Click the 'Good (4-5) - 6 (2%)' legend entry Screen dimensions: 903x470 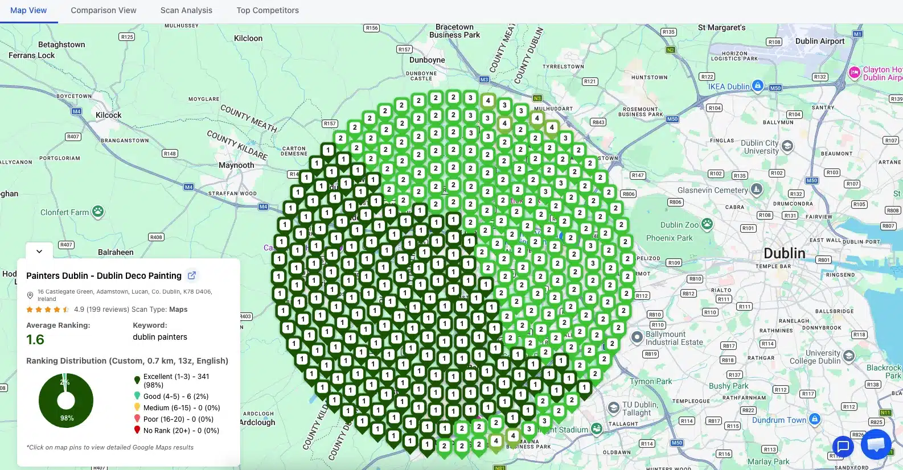coord(176,396)
